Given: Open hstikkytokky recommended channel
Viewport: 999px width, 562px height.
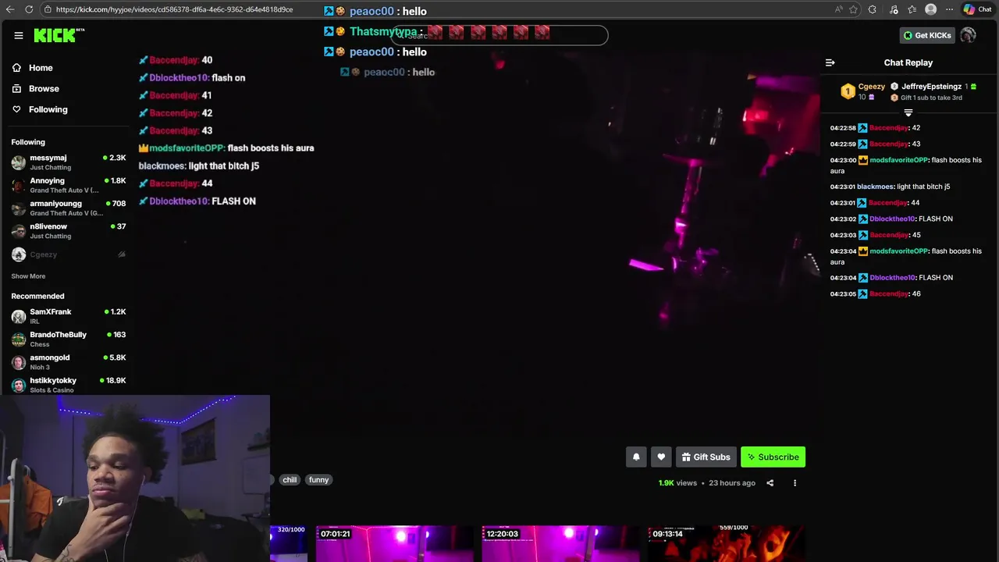Looking at the screenshot, I should pyautogui.click(x=69, y=385).
